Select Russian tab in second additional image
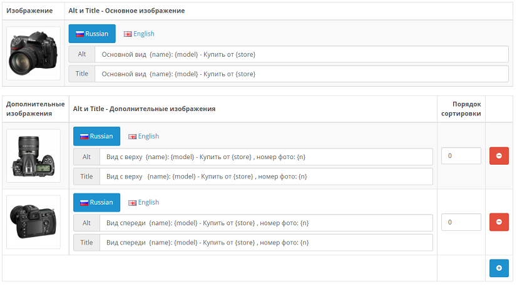Image resolution: width=517 pixels, height=287 pixels. (x=96, y=202)
